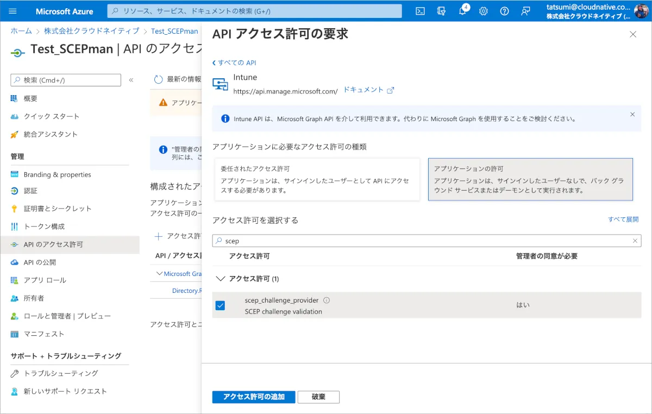Click the アクセス許可の追加 button

(x=253, y=397)
